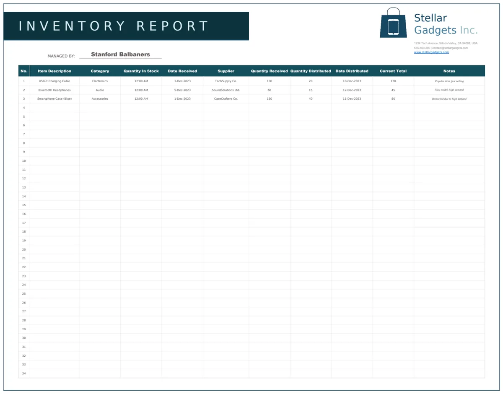
Task: Click current total value '130'
Action: tap(393, 81)
